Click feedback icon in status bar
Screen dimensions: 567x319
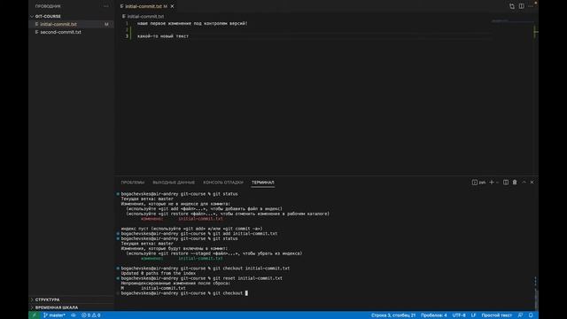520,315
